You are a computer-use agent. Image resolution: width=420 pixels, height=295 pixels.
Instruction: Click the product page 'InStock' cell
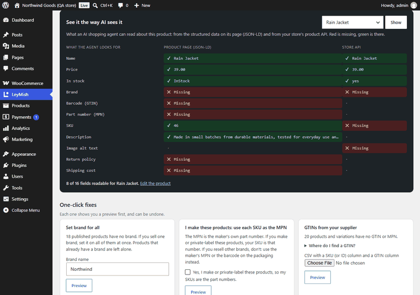pyautogui.click(x=253, y=81)
